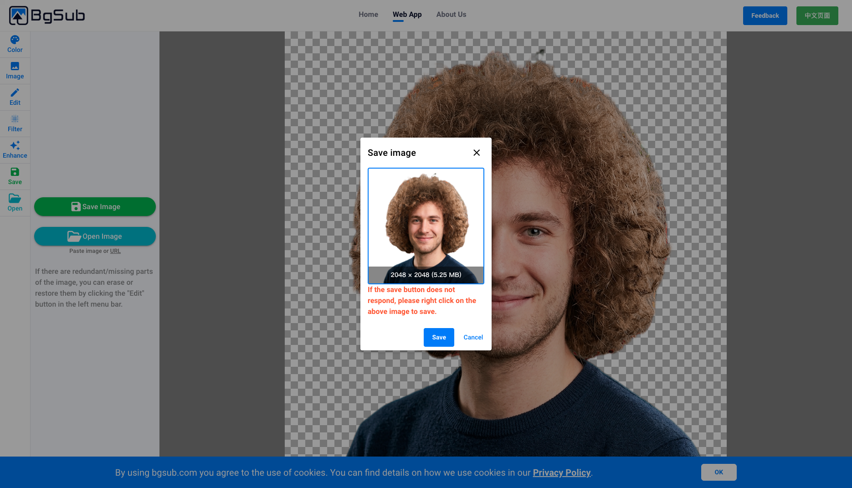
Task: Go to the Home page
Action: coord(368,15)
